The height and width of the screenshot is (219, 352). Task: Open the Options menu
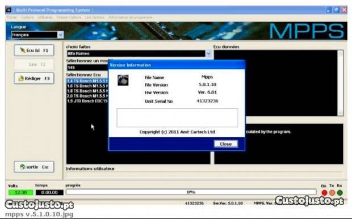(x=27, y=17)
